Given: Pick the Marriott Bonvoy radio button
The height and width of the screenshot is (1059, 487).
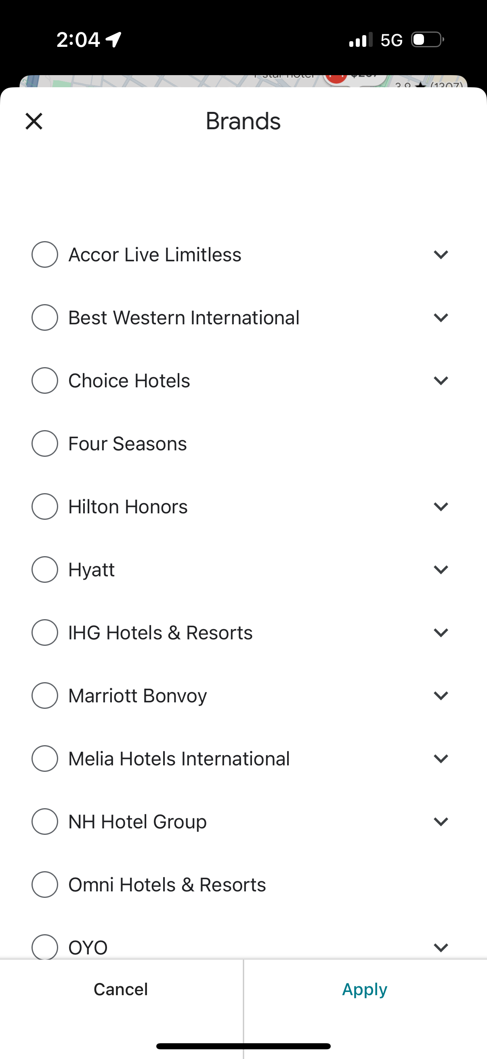Looking at the screenshot, I should pyautogui.click(x=45, y=695).
